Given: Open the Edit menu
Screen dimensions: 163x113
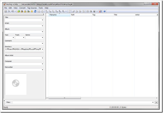Looking at the screenshot, I should pos(10,8).
